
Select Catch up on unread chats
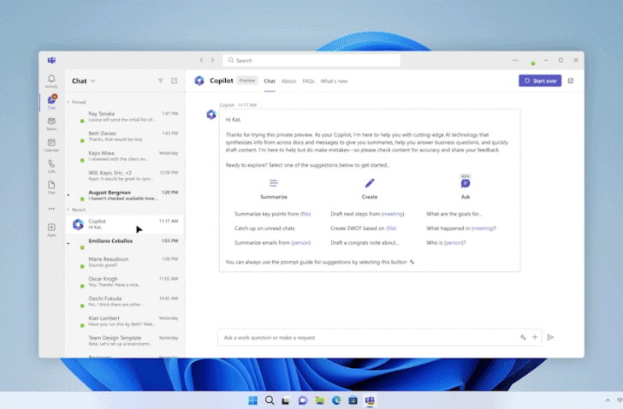(264, 228)
